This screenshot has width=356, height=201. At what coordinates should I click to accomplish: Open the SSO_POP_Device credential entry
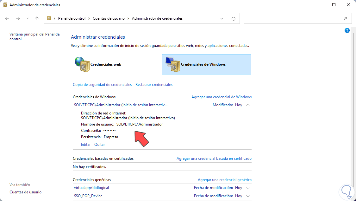(88, 196)
